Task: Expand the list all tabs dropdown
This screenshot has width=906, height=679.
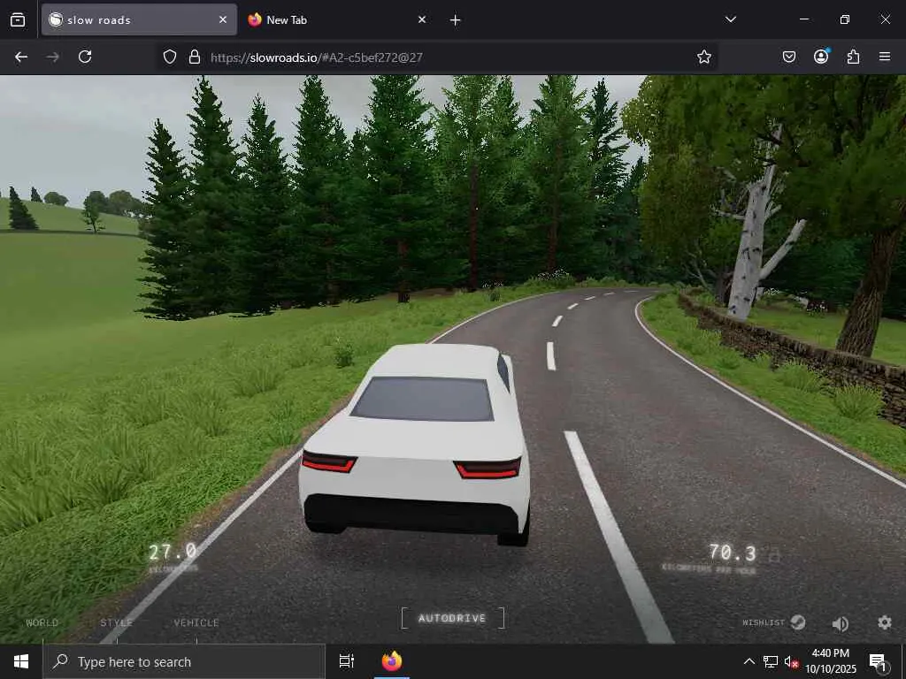Action: (x=730, y=19)
